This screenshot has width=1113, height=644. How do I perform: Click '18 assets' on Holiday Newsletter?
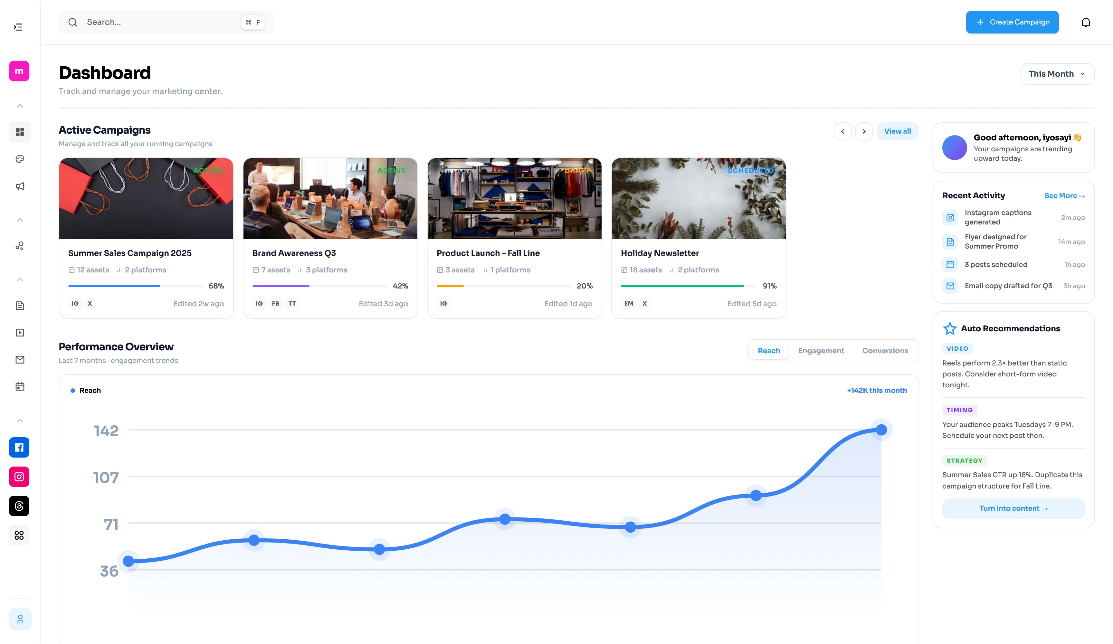point(641,270)
